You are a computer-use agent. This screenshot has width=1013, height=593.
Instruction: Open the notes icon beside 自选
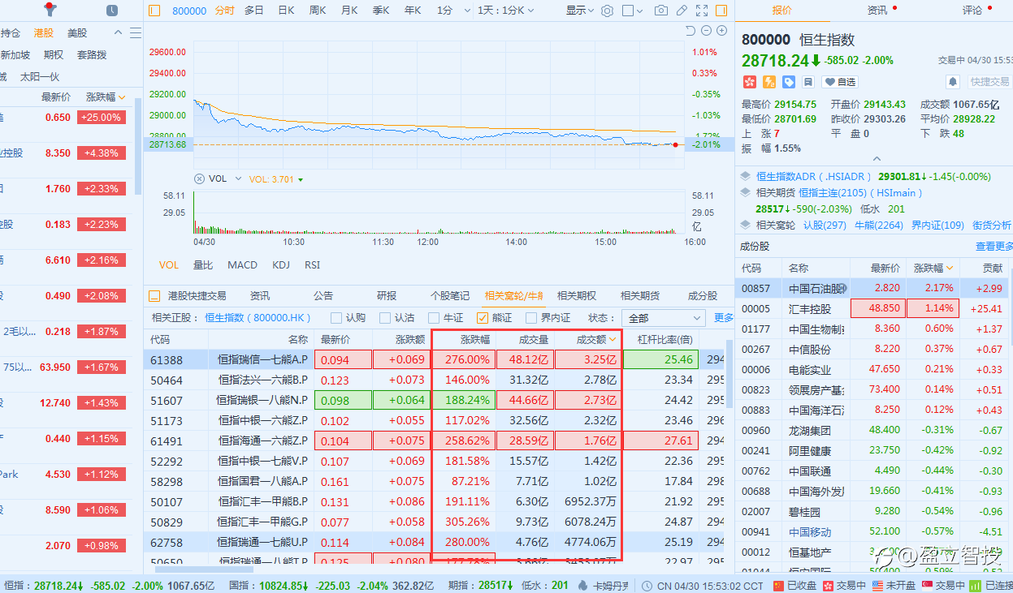tap(808, 82)
